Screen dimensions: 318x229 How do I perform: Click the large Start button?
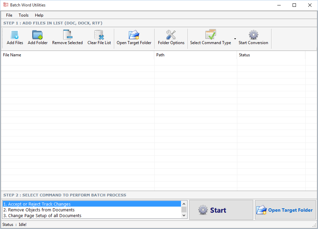pos(221,210)
